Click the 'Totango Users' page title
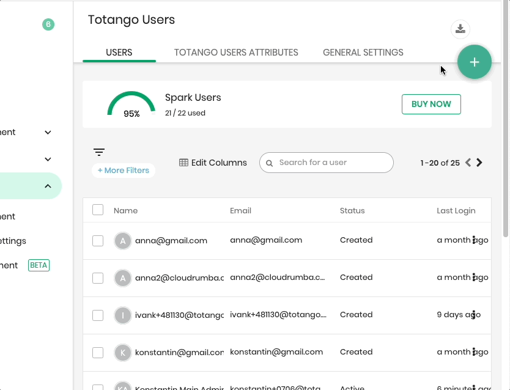510x390 pixels. pos(131,20)
